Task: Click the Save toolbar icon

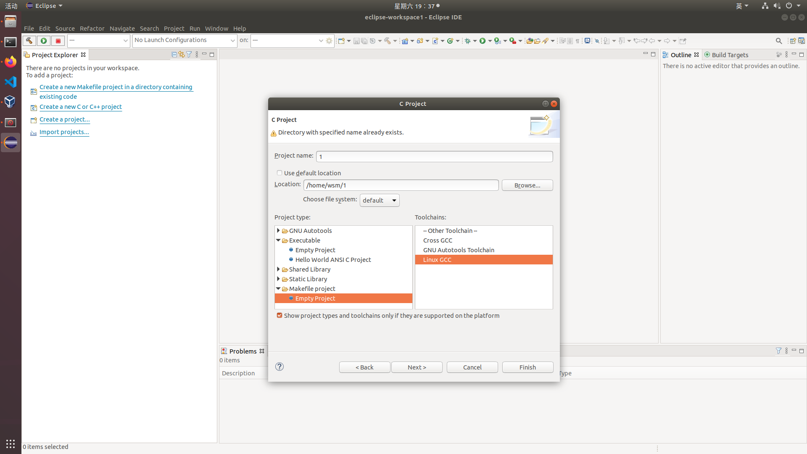Action: (x=356, y=41)
